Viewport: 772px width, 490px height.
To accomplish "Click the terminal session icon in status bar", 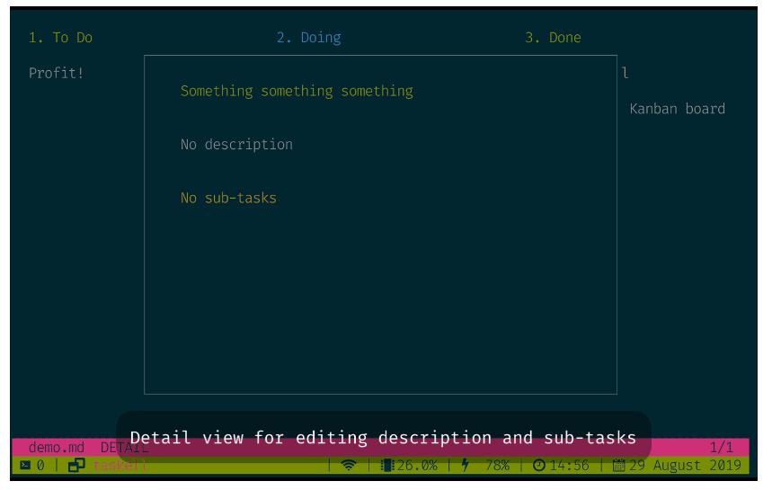I will tap(25, 466).
